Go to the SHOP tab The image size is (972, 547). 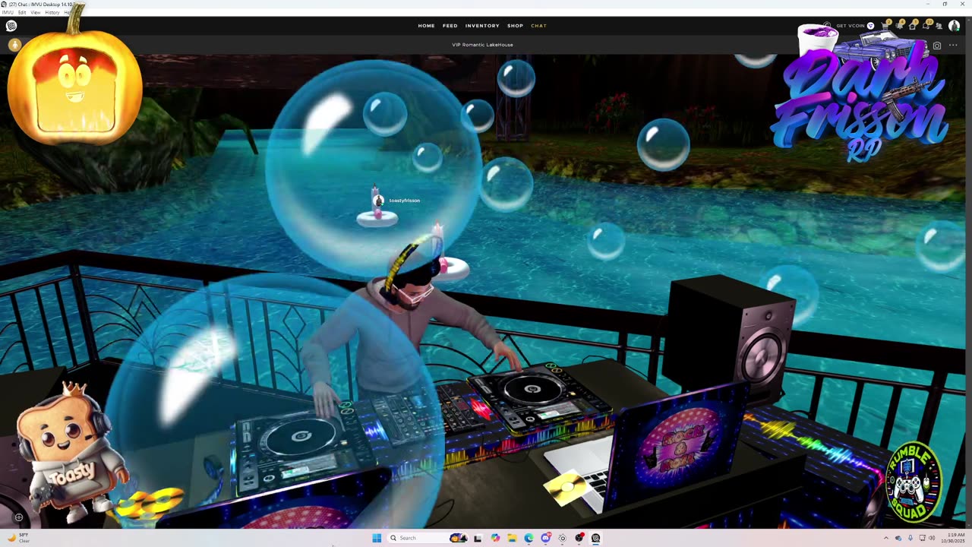(515, 26)
